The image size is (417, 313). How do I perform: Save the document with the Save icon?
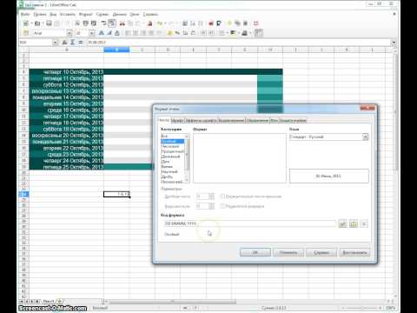click(49, 23)
